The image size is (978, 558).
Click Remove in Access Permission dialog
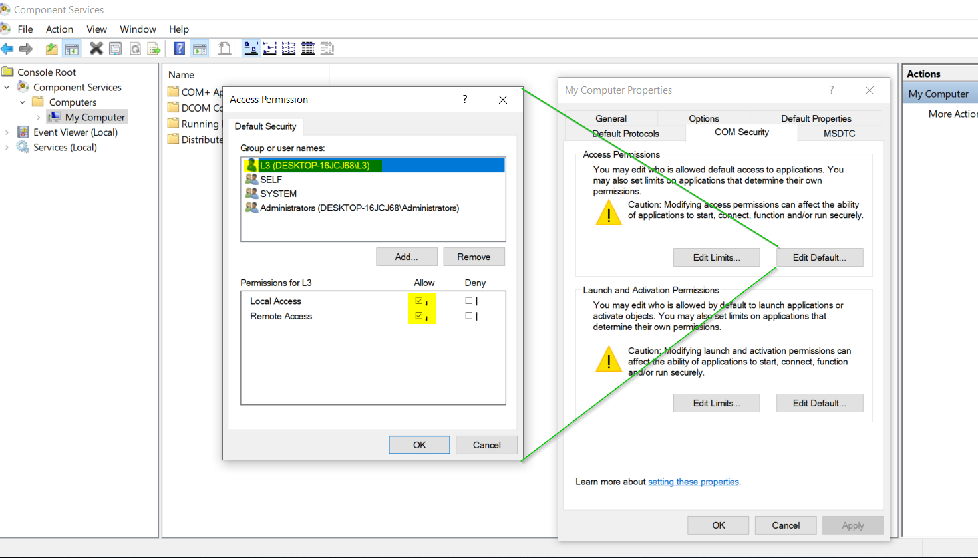[x=474, y=257]
